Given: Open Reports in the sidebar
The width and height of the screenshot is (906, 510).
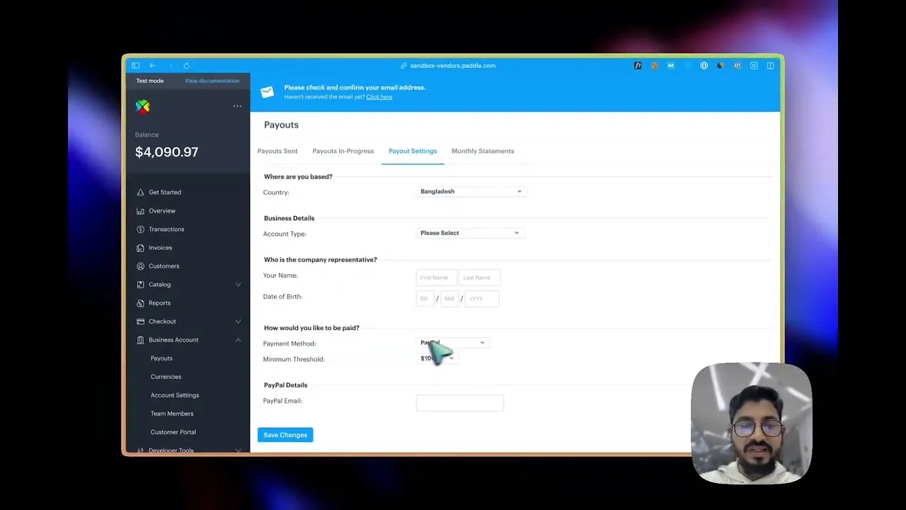Looking at the screenshot, I should (x=159, y=303).
